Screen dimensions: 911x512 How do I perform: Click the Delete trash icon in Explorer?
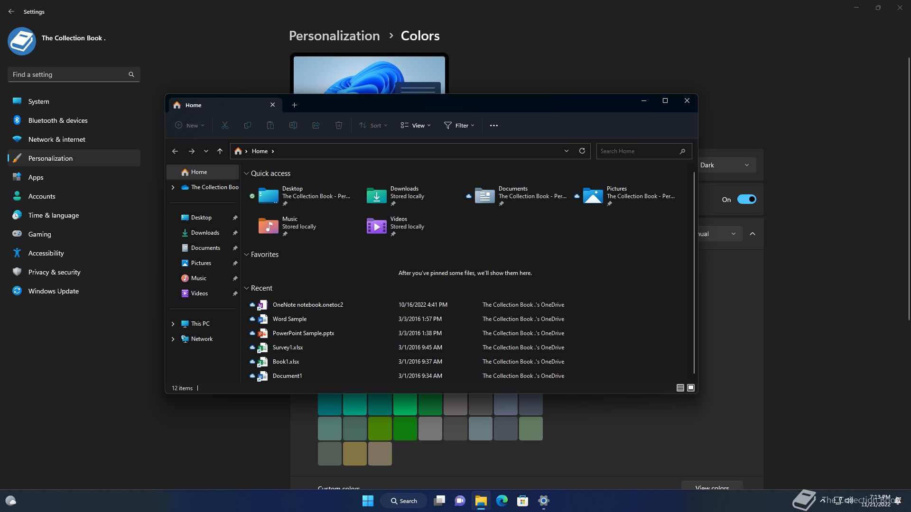pos(339,126)
